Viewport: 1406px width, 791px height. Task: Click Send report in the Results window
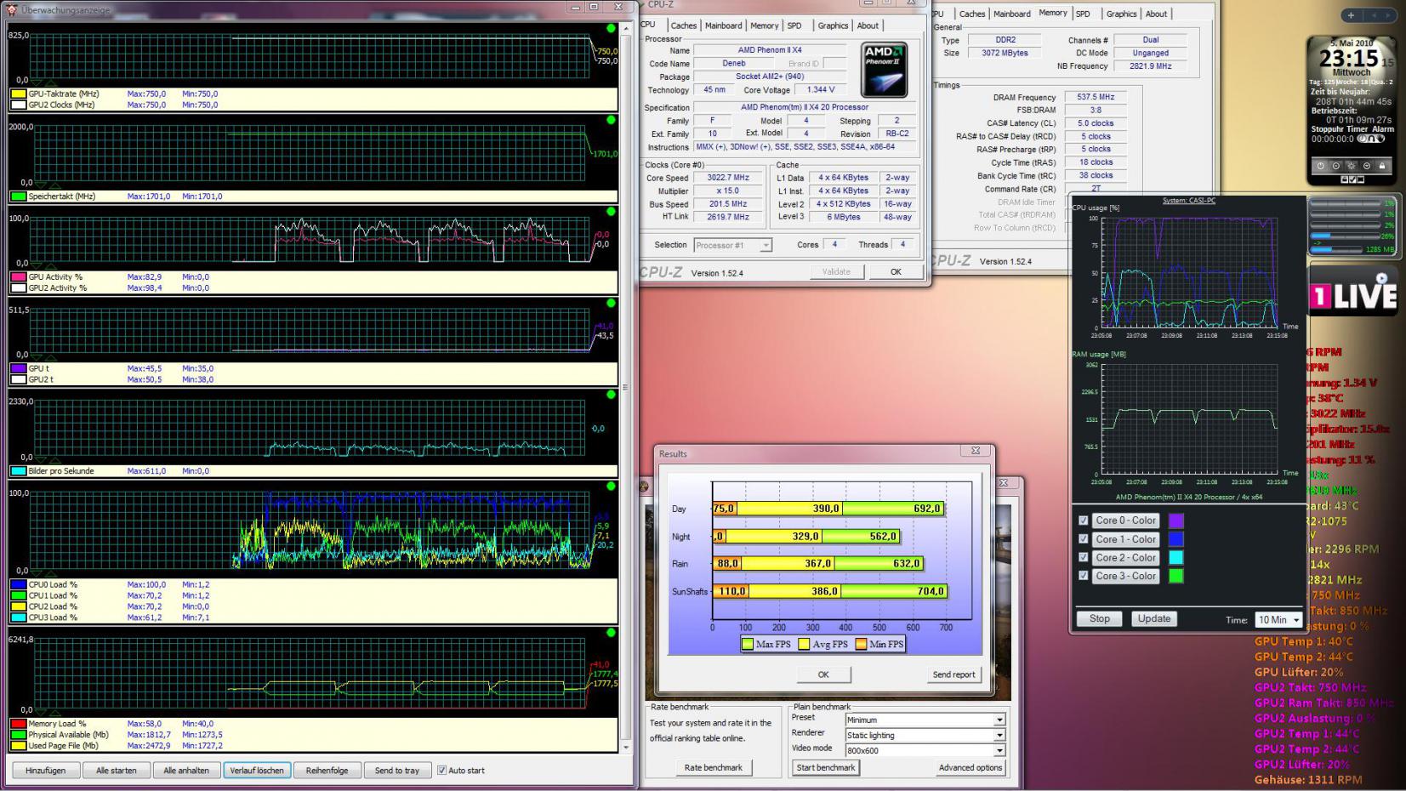click(953, 674)
